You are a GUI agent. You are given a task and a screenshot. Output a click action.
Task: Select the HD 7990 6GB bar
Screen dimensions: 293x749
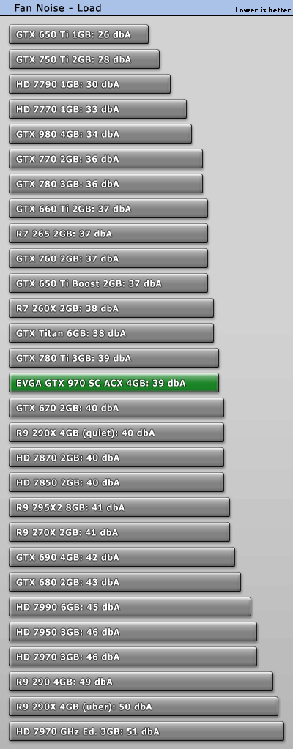tap(130, 607)
